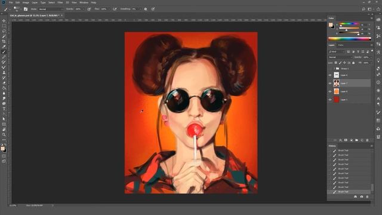This screenshot has height=215, width=382.
Task: Switch to the tab beside Layers
Action: click(x=341, y=45)
